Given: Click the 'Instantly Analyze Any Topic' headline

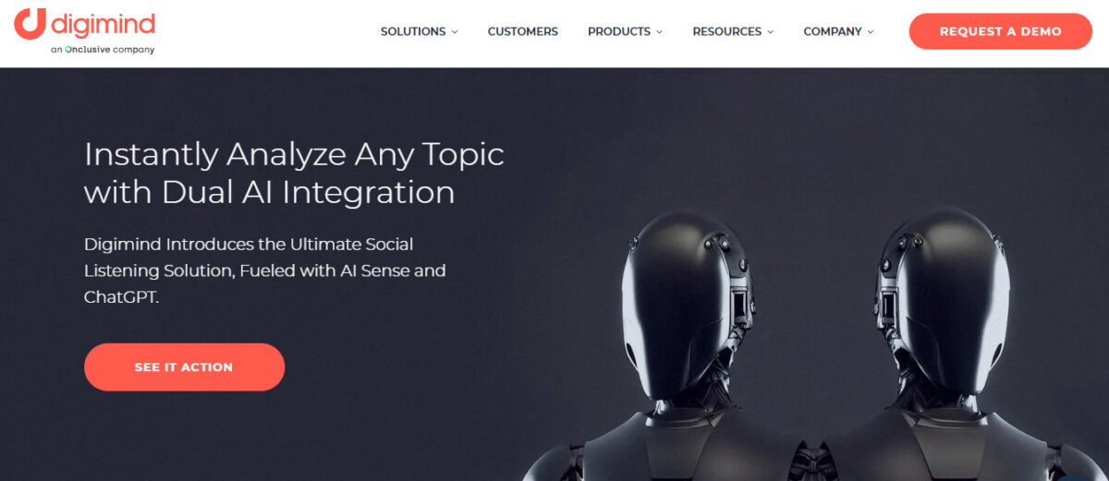Looking at the screenshot, I should click(x=294, y=154).
